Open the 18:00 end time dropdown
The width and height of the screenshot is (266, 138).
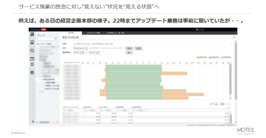click(97, 53)
